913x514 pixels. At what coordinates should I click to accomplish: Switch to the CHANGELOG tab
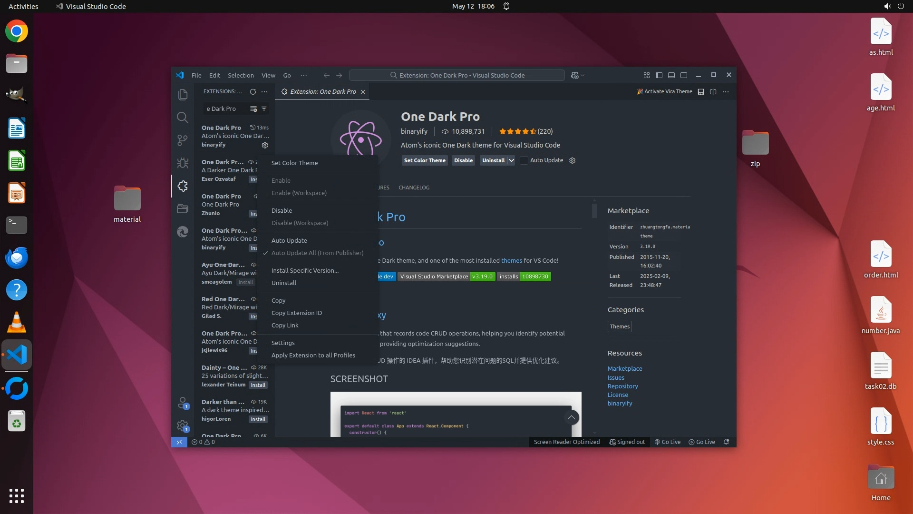[x=414, y=188]
